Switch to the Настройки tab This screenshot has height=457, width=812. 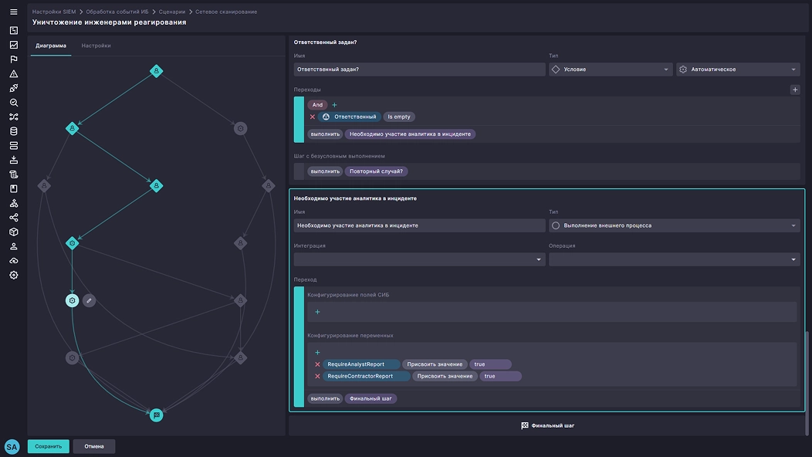(96, 46)
